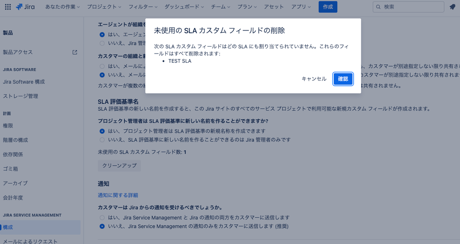Expand the プロジェクト dropdown
Viewport: 460px width, 244px height.
pos(104,7)
